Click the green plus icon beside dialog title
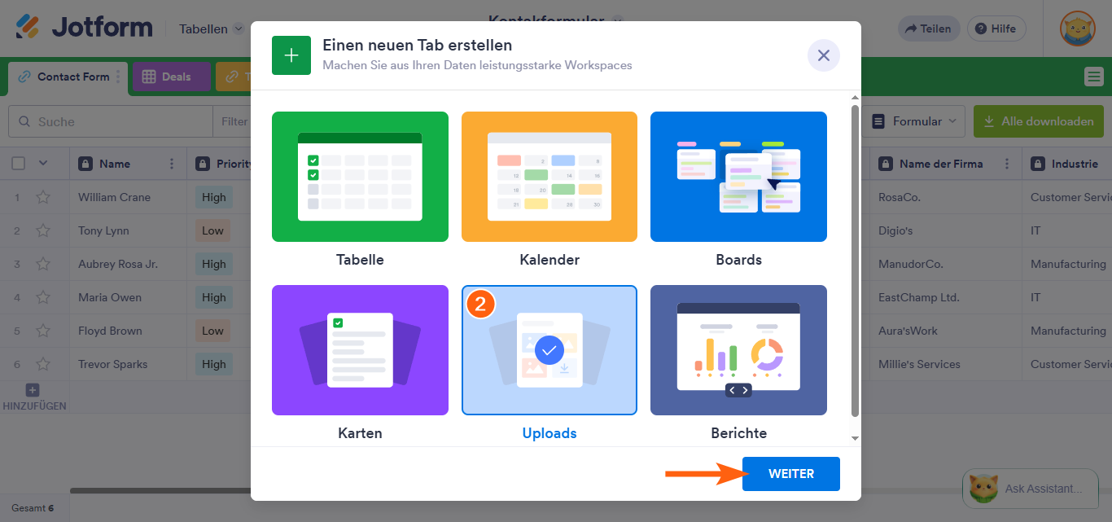 [291, 55]
